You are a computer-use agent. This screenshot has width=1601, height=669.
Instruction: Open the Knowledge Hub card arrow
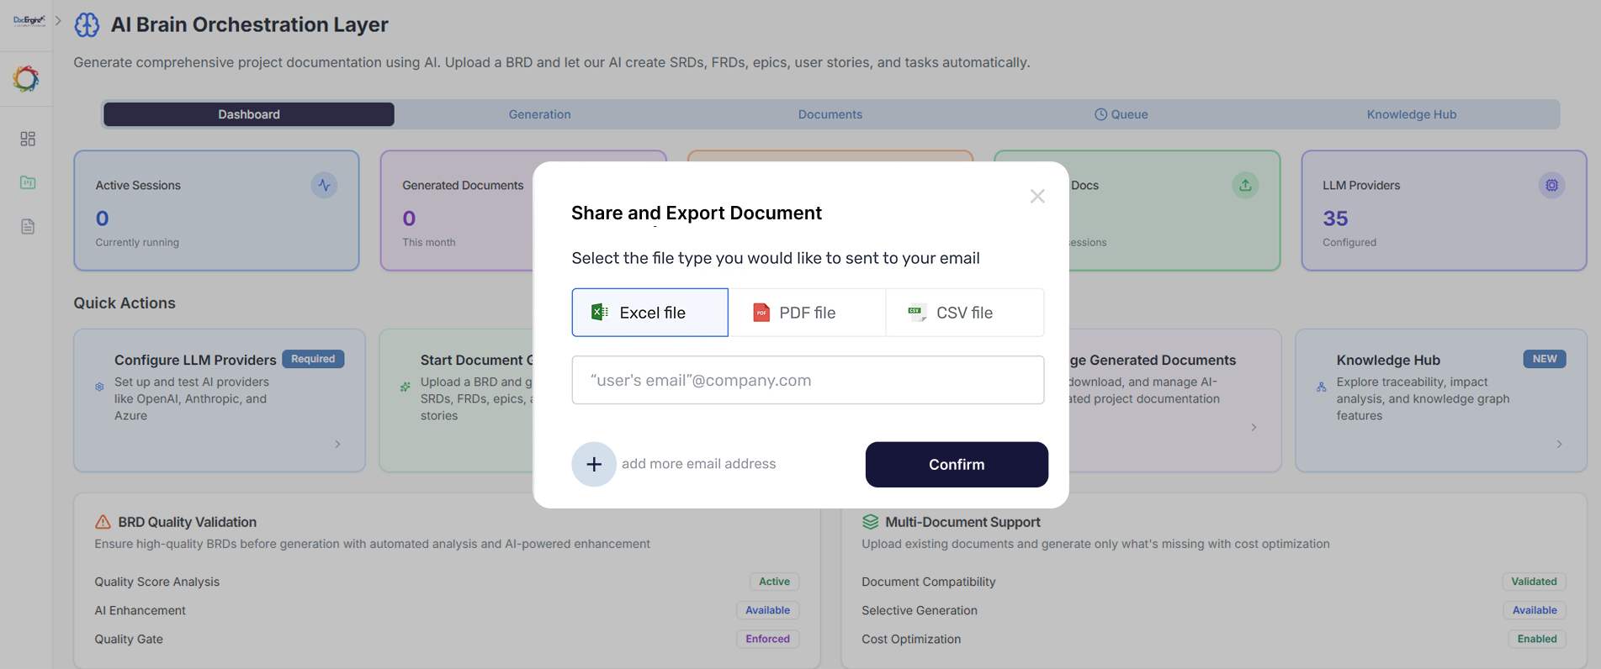click(1559, 444)
